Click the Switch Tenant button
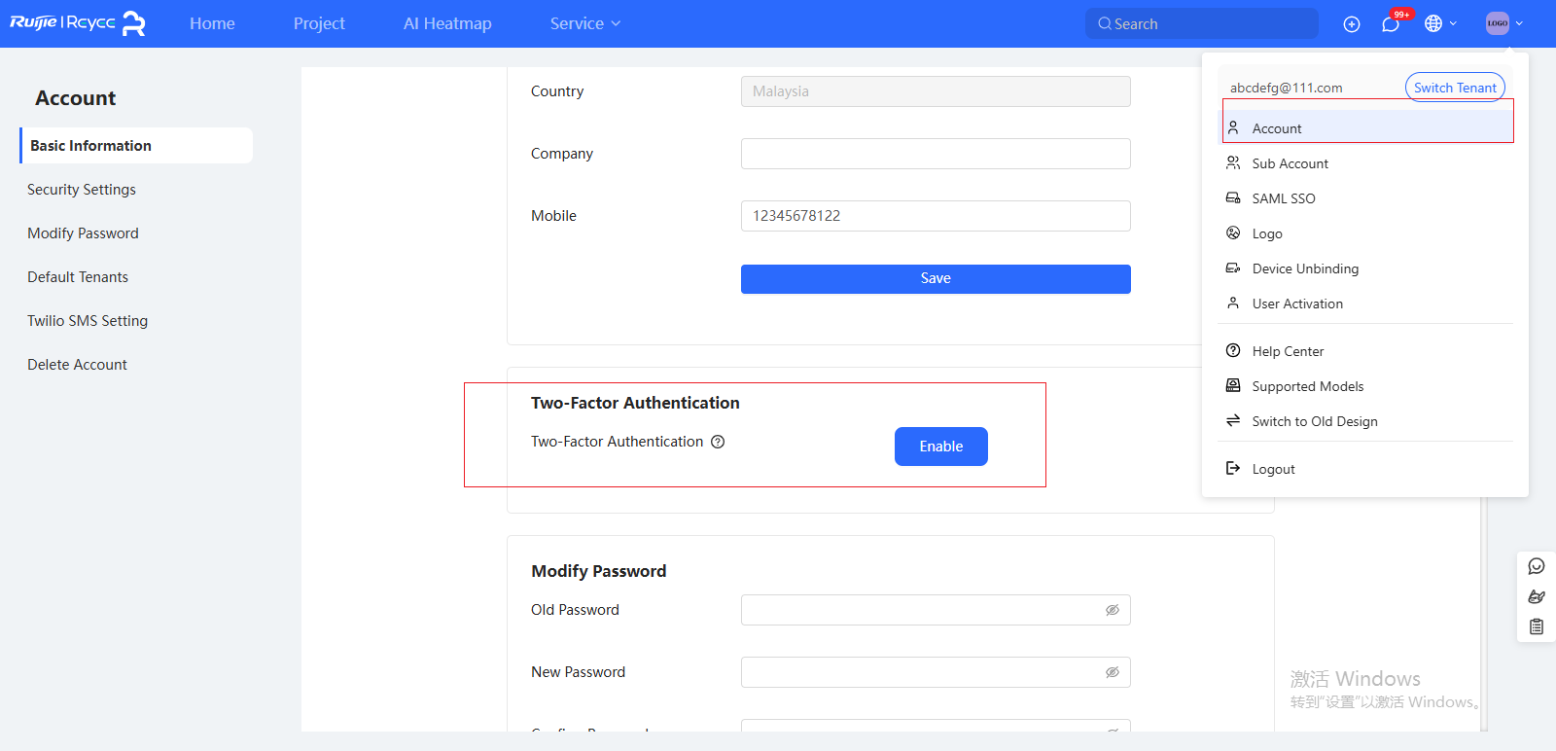1556x751 pixels. point(1454,88)
